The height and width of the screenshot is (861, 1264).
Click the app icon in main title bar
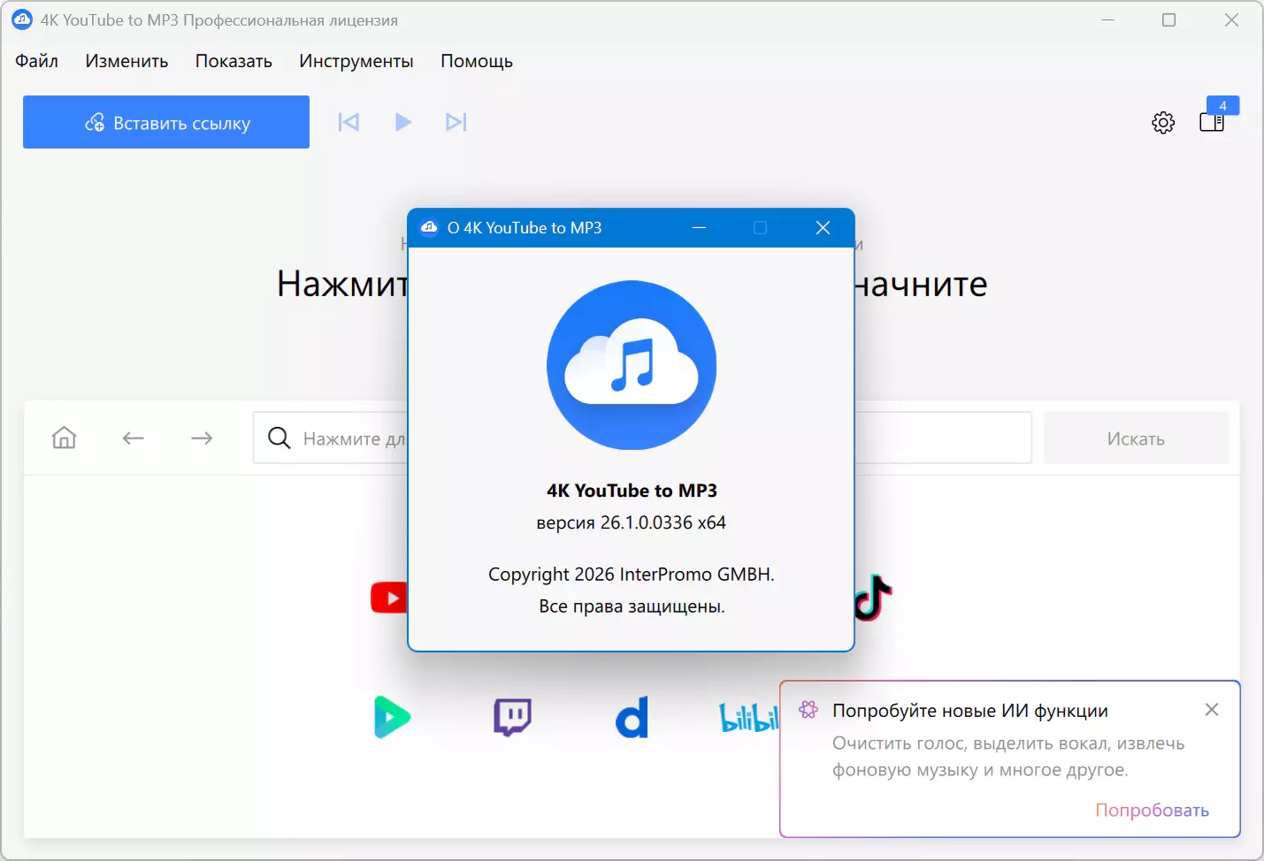(22, 19)
